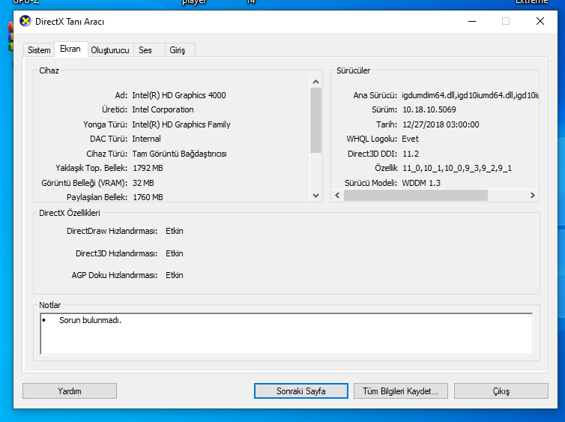Click the Cihaz vertical scrollbar thumb

coord(316,121)
